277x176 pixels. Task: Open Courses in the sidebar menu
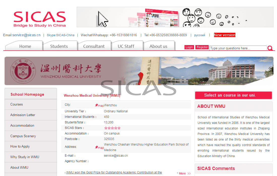tap(31, 104)
